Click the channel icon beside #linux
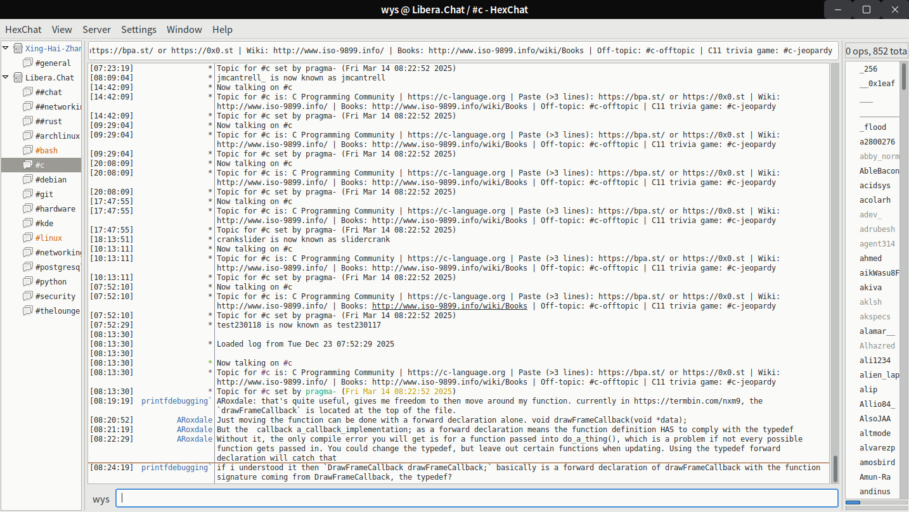Screen dimensions: 909x512 (x=27, y=238)
